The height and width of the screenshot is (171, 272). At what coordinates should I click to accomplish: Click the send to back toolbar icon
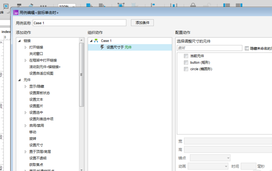pos(102,5)
